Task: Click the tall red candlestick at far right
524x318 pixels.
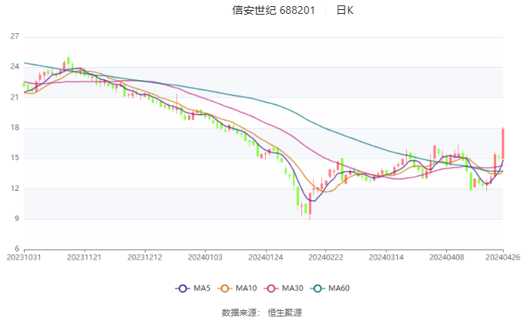Action: [502, 143]
